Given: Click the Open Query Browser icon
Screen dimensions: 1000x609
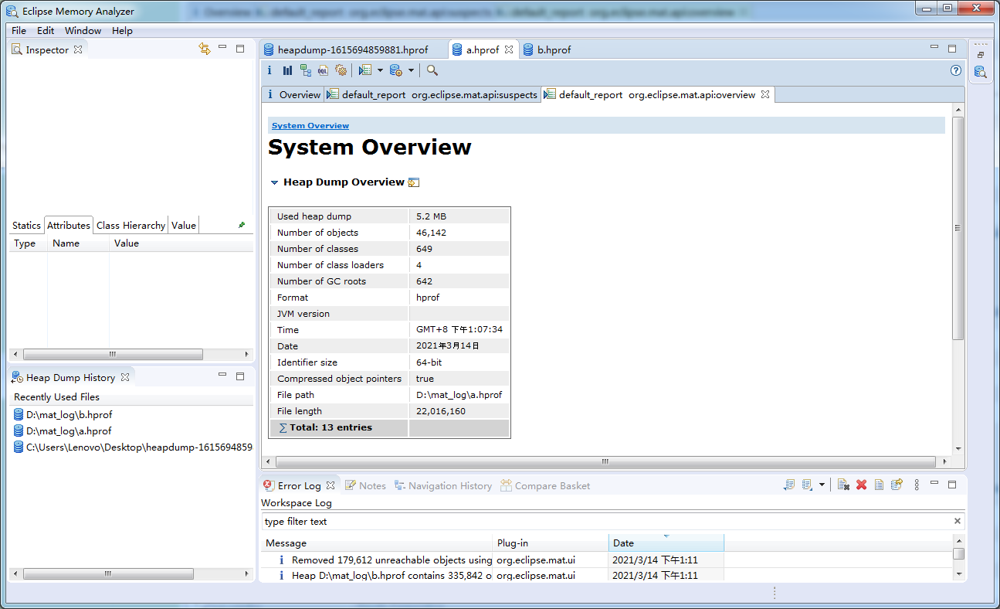Looking at the screenshot, I should (395, 70).
